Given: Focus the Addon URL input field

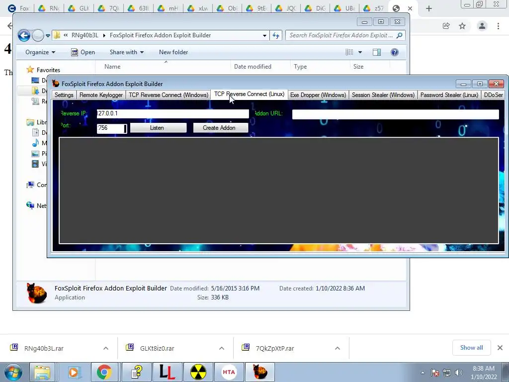Looking at the screenshot, I should pyautogui.click(x=395, y=114).
